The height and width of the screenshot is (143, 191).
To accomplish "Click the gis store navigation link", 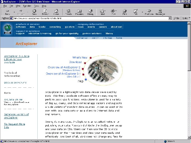I will [x=70, y=27].
